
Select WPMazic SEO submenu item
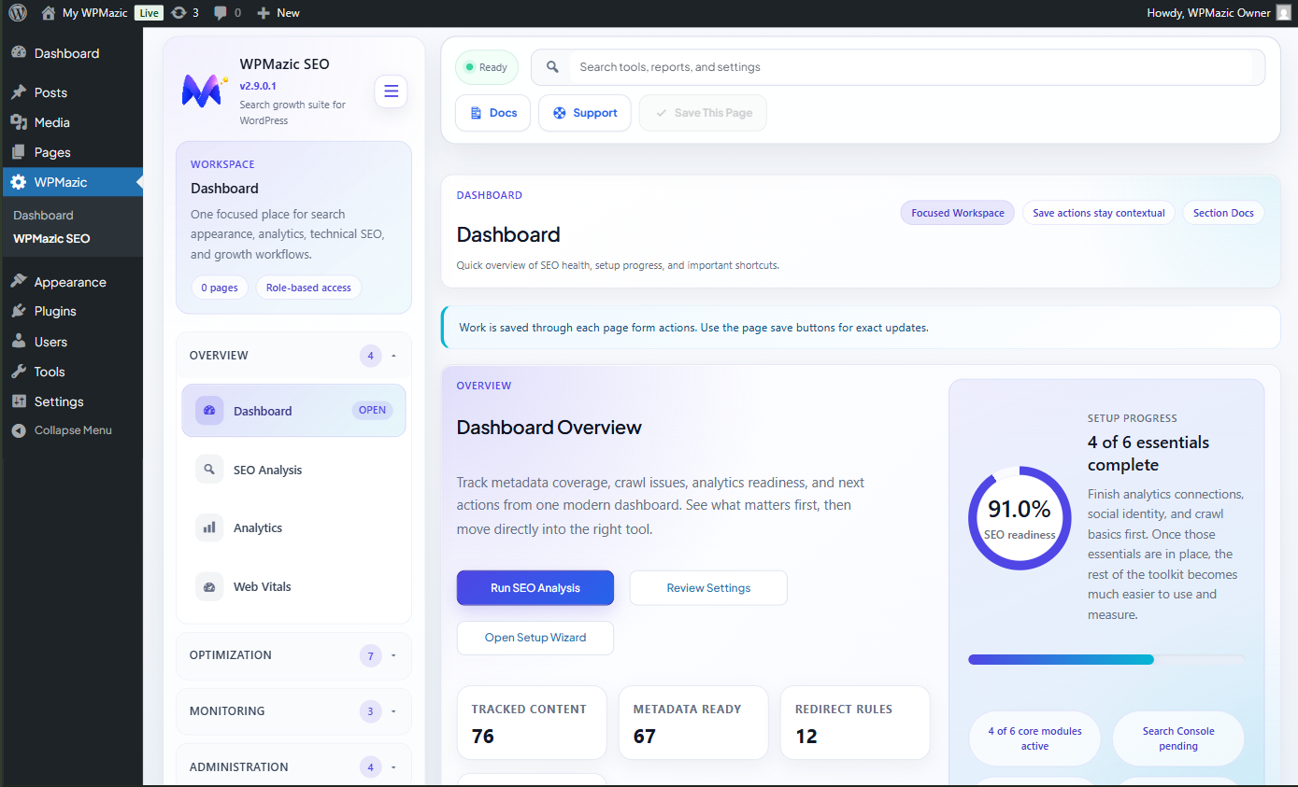(52, 238)
